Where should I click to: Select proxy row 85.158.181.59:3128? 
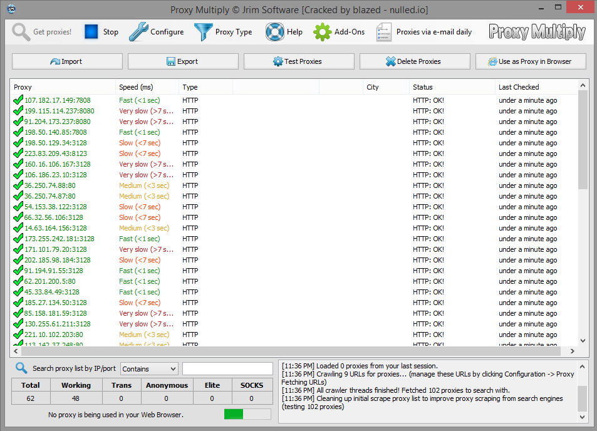pyautogui.click(x=294, y=313)
